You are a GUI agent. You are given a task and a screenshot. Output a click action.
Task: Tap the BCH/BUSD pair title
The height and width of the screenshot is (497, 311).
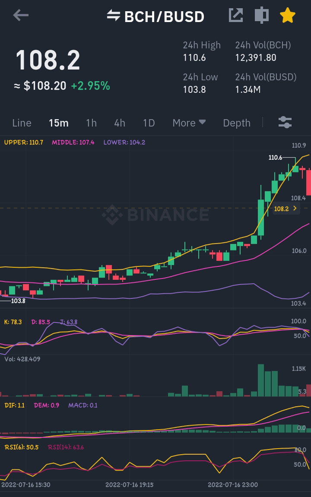(x=164, y=16)
